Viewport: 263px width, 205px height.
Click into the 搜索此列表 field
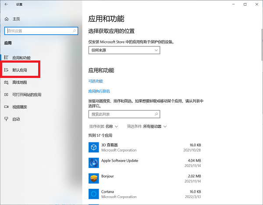[124, 114]
